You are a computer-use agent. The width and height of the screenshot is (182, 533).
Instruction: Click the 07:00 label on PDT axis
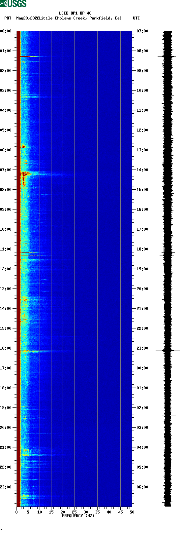[6, 170]
